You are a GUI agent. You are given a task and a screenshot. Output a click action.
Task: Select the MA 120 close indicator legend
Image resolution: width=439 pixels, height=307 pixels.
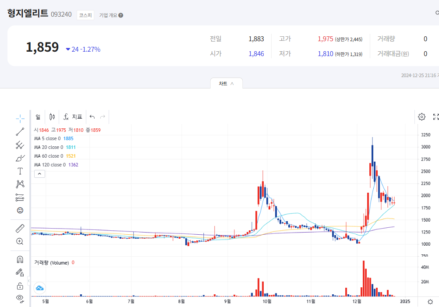click(x=56, y=165)
